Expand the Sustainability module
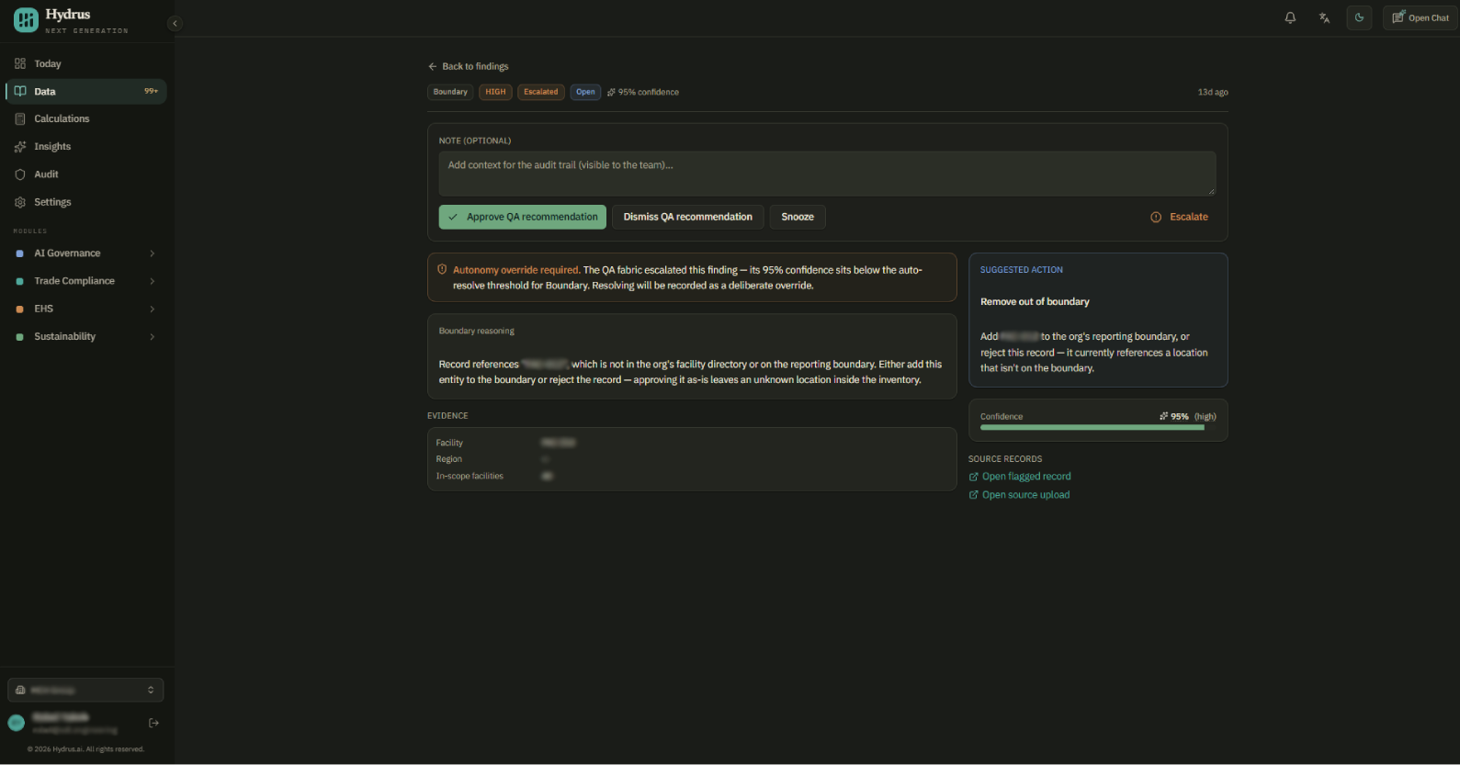Image resolution: width=1460 pixels, height=765 pixels. click(x=86, y=336)
